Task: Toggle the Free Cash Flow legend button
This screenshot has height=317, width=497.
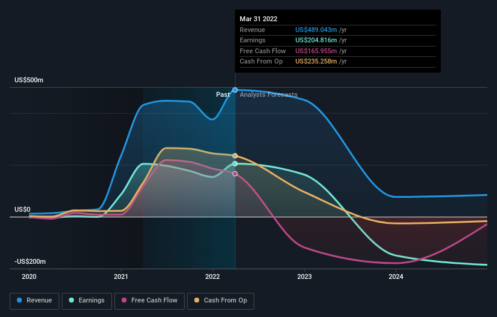Action: (150, 301)
